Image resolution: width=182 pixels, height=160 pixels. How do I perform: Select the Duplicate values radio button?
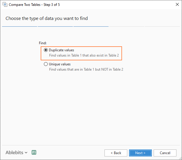[46, 50]
